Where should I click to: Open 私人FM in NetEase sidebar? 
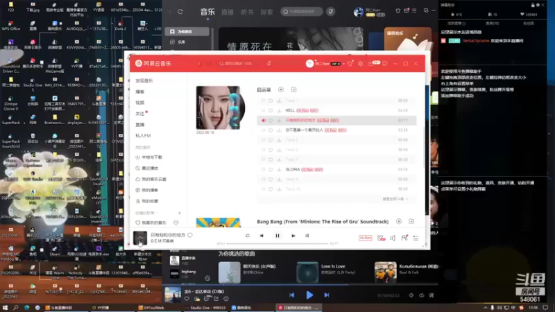(x=143, y=135)
